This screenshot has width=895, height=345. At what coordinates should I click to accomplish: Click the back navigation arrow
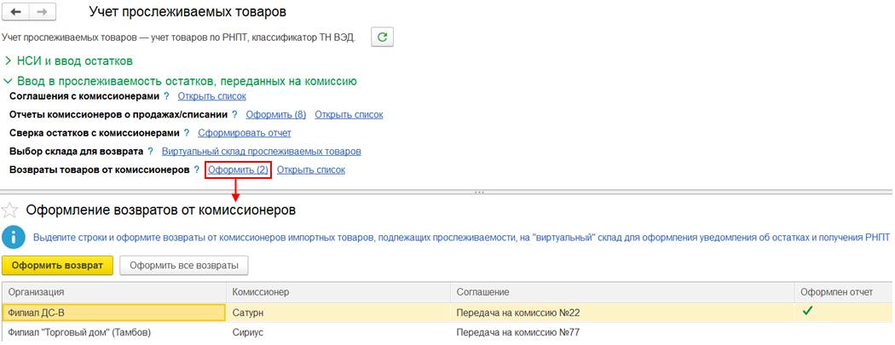[x=14, y=13]
